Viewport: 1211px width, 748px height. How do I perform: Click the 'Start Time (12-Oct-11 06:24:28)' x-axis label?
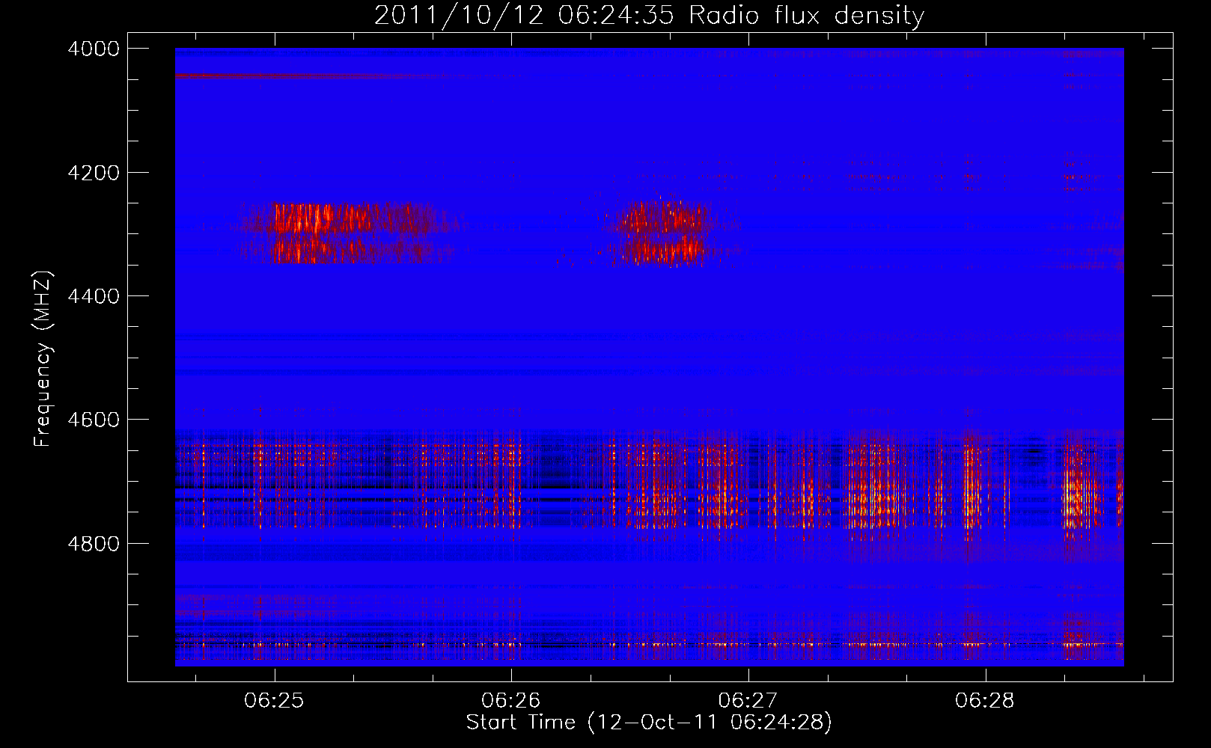click(x=649, y=723)
